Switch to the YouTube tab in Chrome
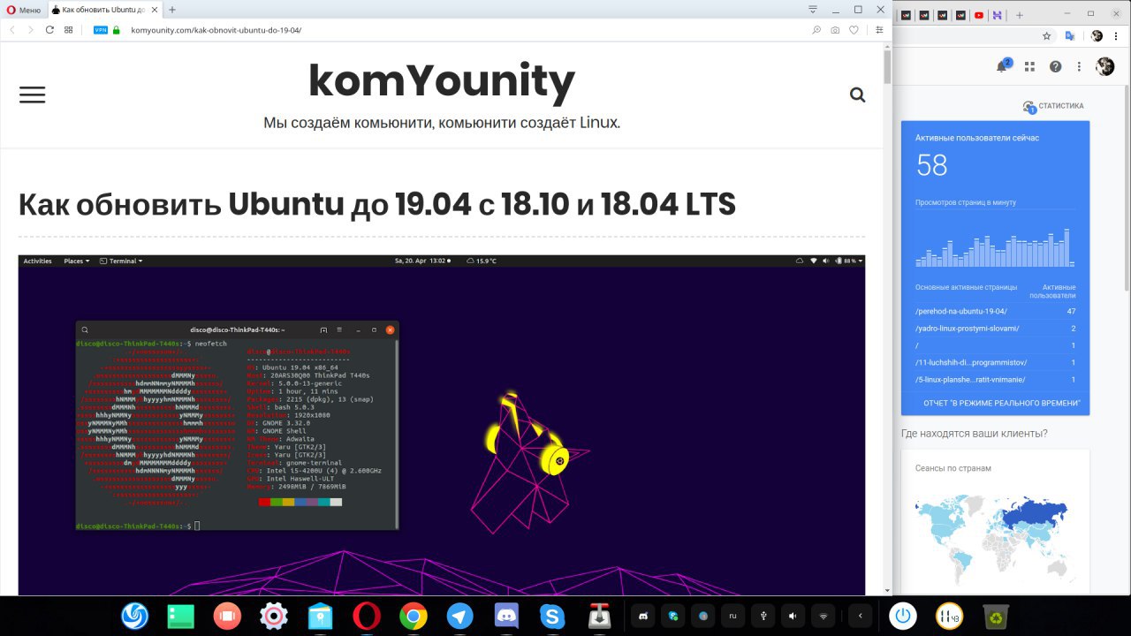The image size is (1131, 636). (979, 15)
